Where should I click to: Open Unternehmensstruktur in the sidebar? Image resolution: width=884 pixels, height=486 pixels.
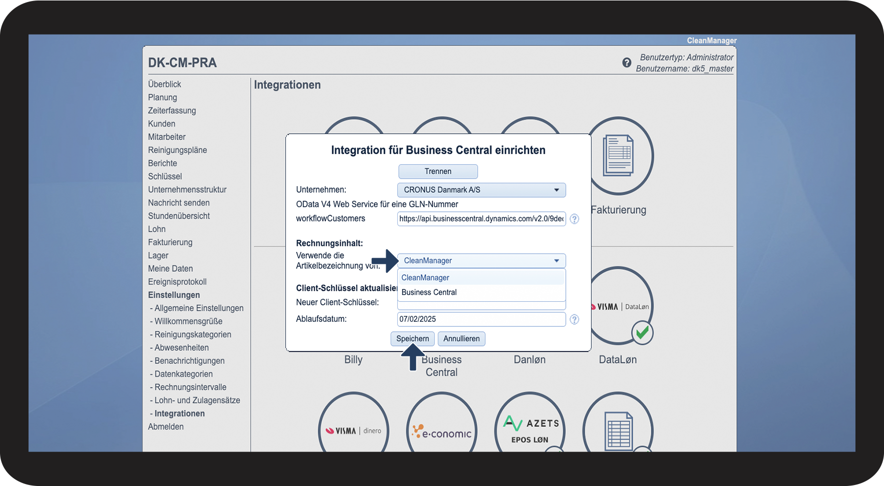(x=187, y=190)
